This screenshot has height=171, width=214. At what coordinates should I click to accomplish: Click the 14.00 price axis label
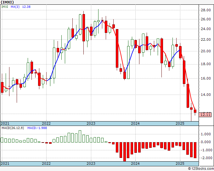[x=206, y=95]
